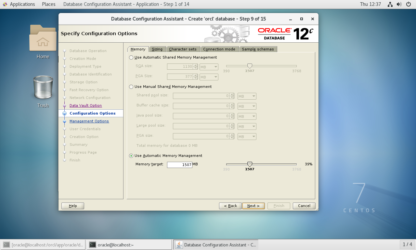The width and height of the screenshot is (416, 250).
Task: Open the Shared pool size unit dropdown
Action: (247, 96)
